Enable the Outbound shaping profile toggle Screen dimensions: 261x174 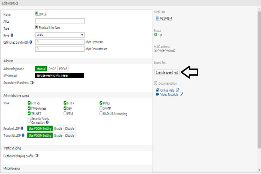click(36, 156)
